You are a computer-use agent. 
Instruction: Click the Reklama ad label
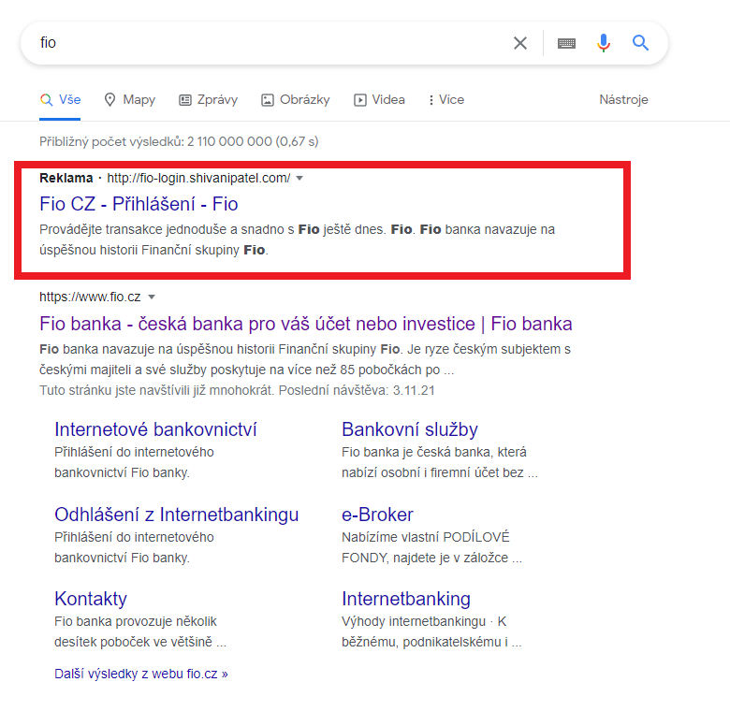click(66, 178)
